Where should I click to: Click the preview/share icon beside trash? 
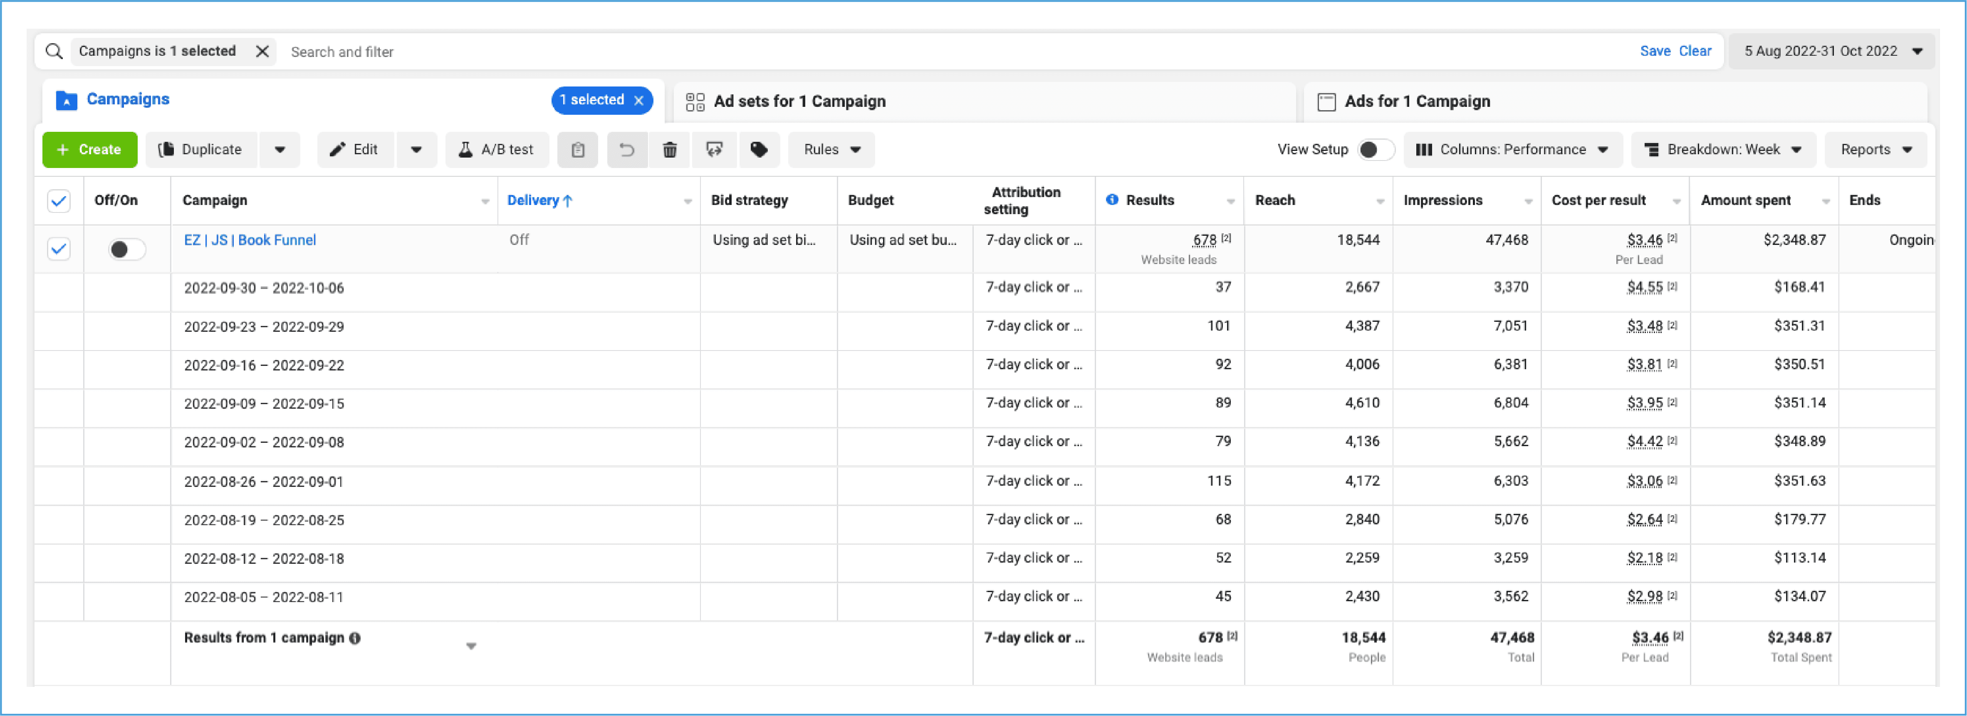(x=714, y=150)
